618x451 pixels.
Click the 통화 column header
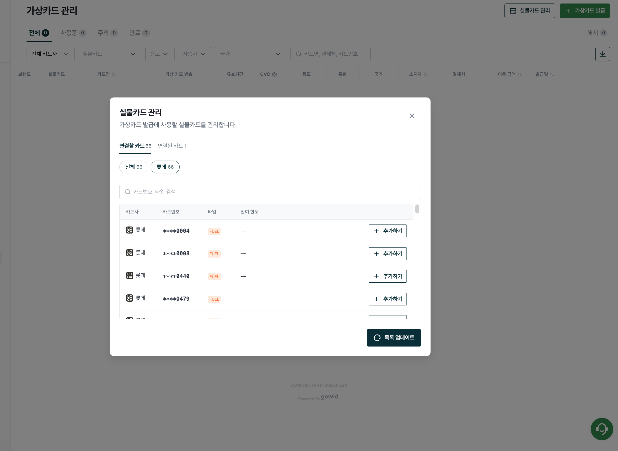click(x=342, y=74)
